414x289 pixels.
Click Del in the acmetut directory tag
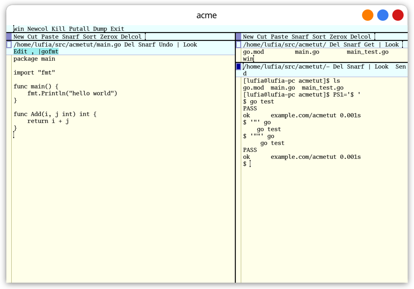pyautogui.click(x=335, y=44)
